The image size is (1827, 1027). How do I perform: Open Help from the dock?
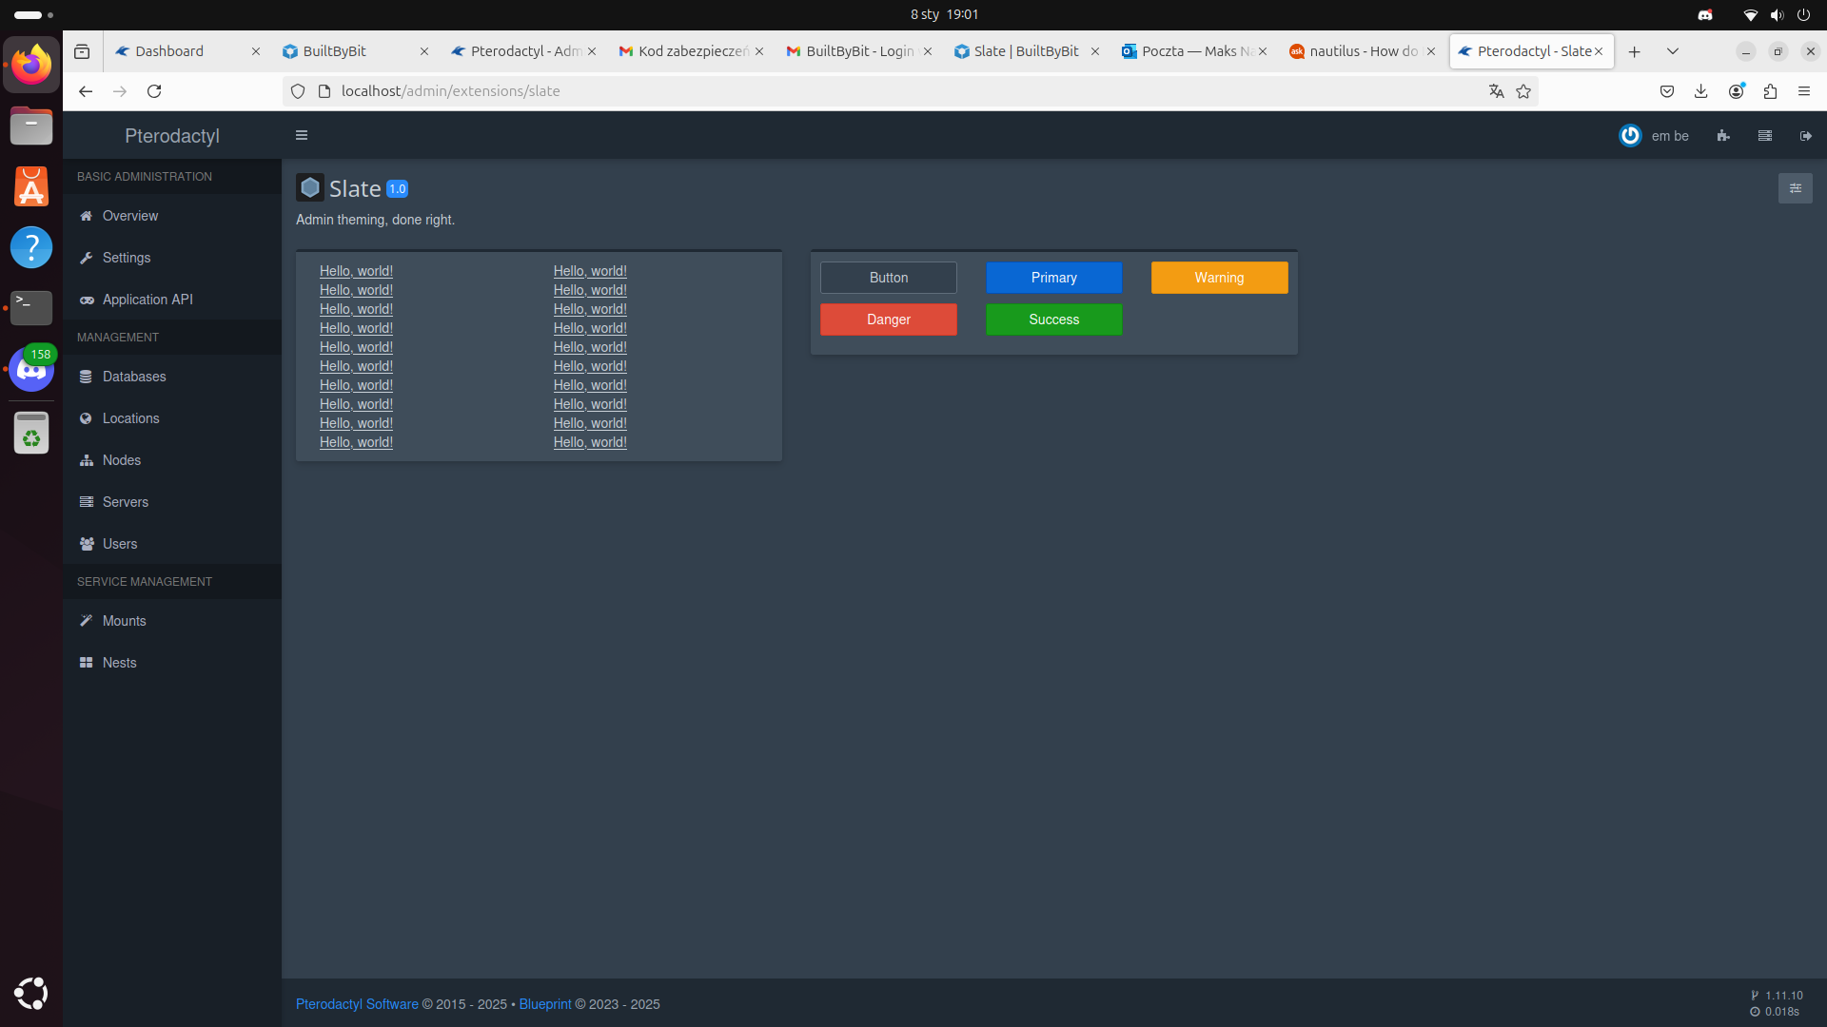click(31, 247)
